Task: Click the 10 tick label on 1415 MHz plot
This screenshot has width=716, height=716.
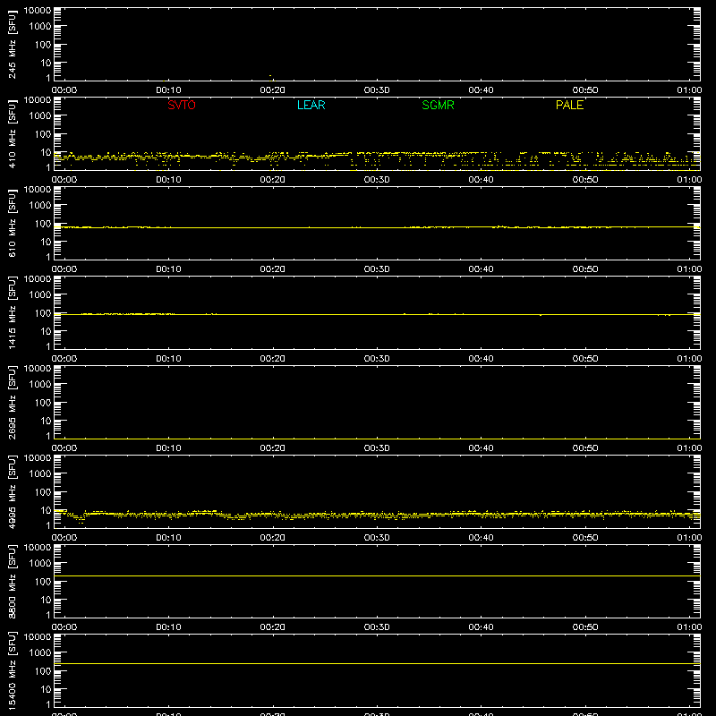Action: coord(46,331)
